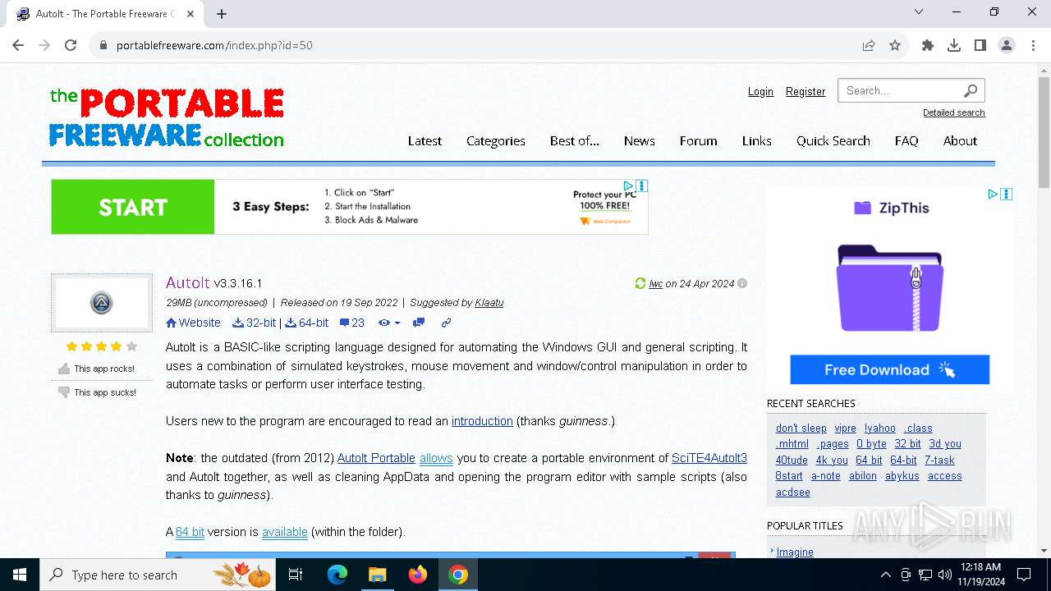1051x591 pixels.
Task: Open recent search 'don't sleep'
Action: coord(801,428)
